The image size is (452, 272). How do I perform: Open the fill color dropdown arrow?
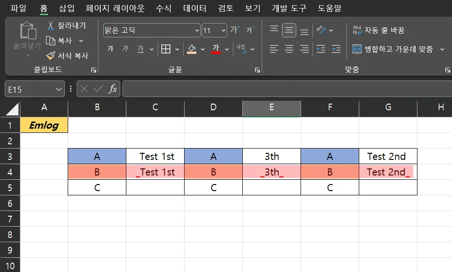coord(203,49)
